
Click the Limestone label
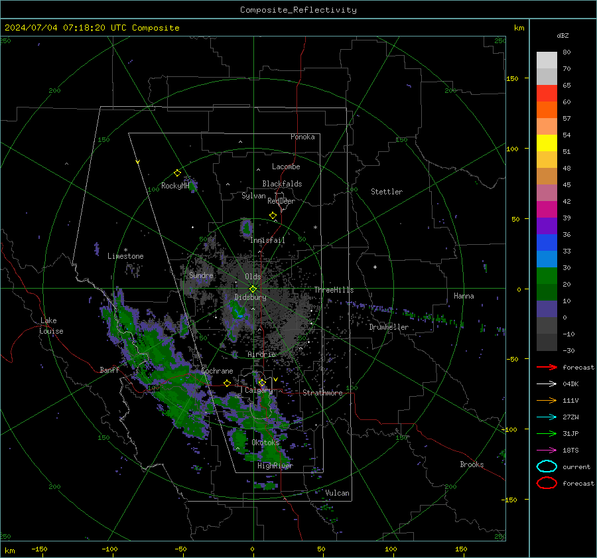(125, 256)
